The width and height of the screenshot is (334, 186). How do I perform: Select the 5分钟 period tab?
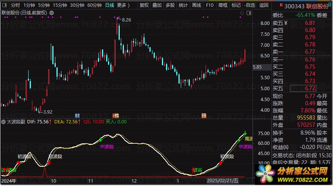[44, 5]
